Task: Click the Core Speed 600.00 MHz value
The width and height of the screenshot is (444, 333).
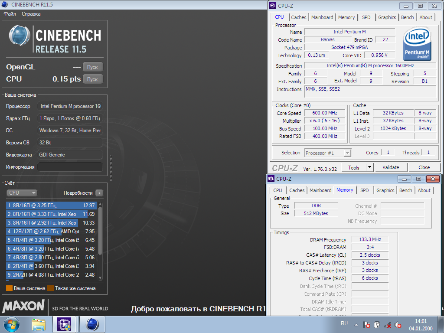Action: (325, 113)
